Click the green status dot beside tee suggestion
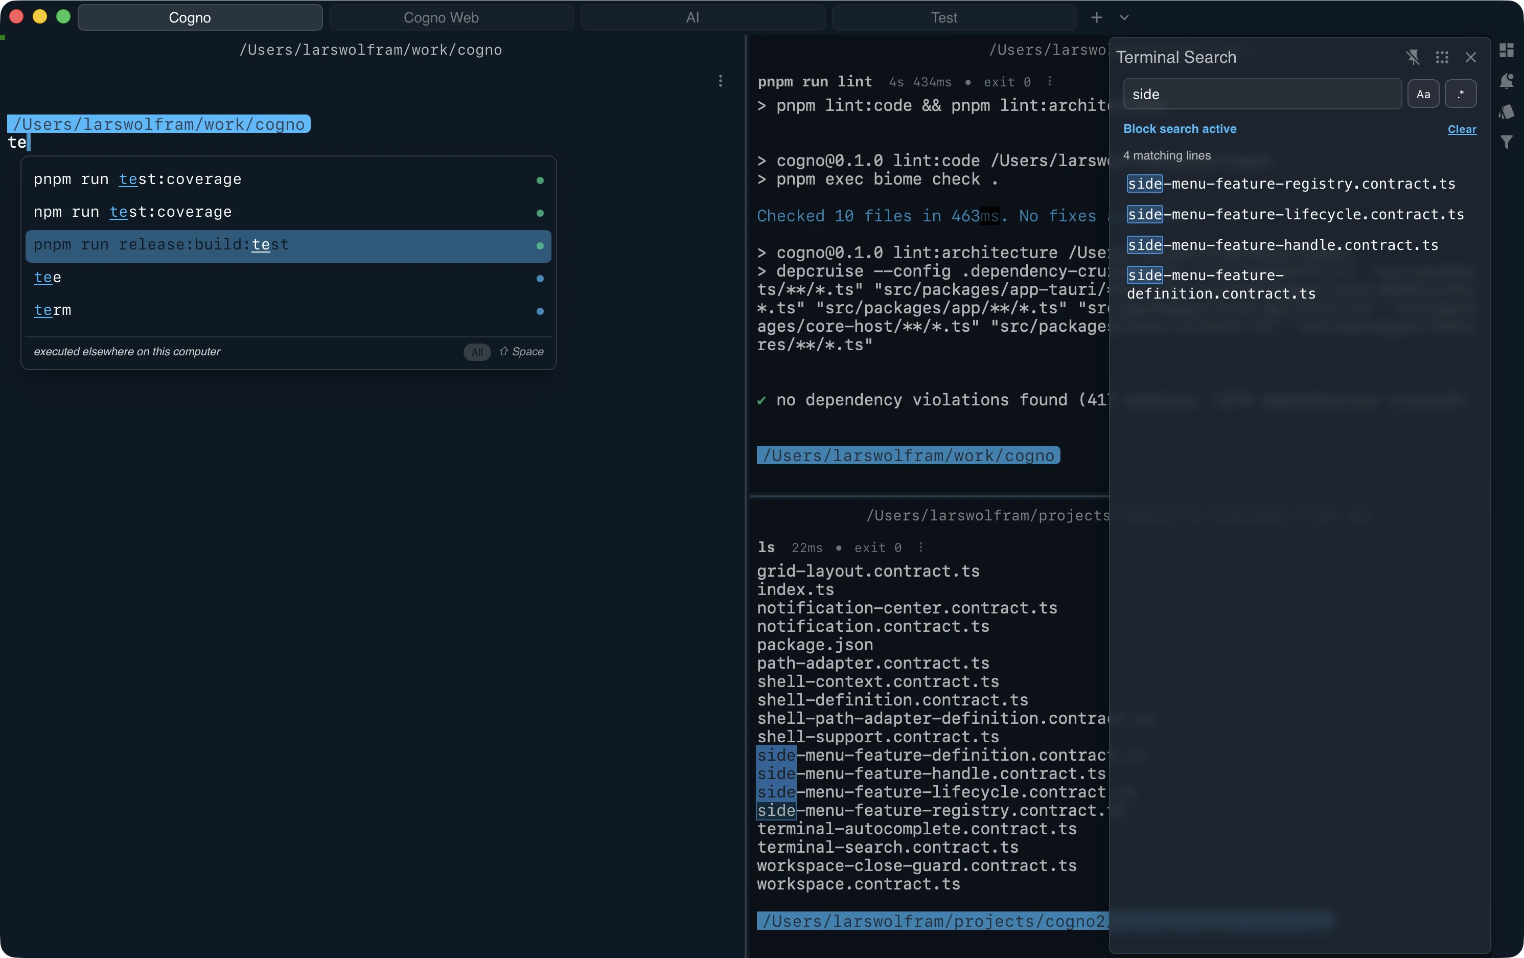The height and width of the screenshot is (958, 1524). click(540, 279)
